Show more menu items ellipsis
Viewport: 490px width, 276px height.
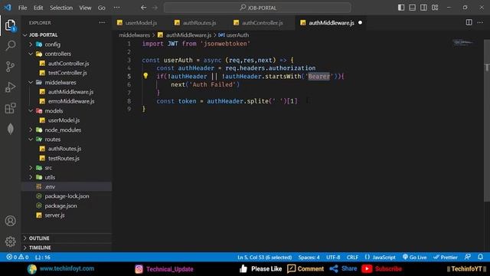coord(116,8)
